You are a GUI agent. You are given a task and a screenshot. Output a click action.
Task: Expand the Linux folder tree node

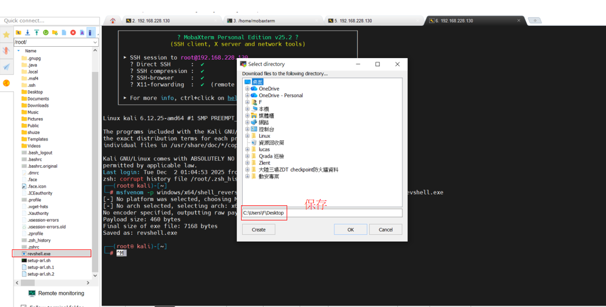(x=247, y=136)
